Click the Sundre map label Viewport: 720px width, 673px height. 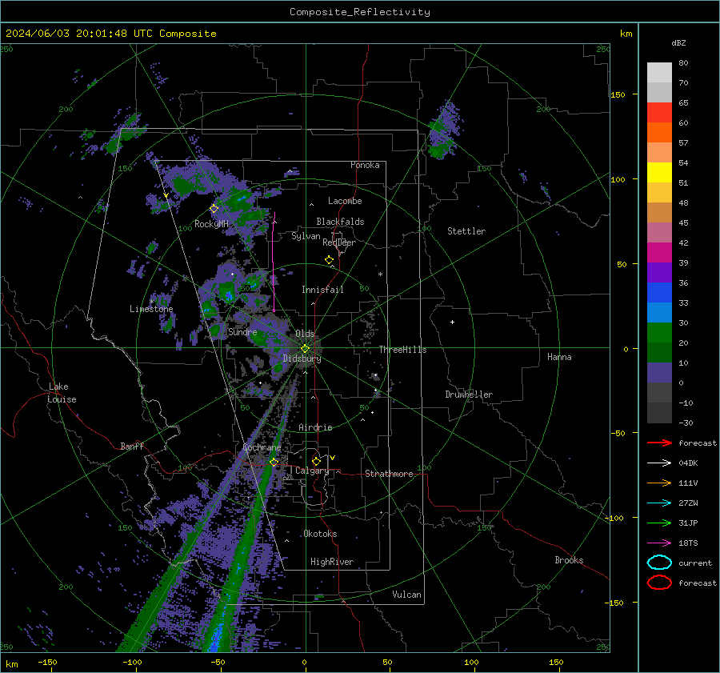pyautogui.click(x=242, y=331)
